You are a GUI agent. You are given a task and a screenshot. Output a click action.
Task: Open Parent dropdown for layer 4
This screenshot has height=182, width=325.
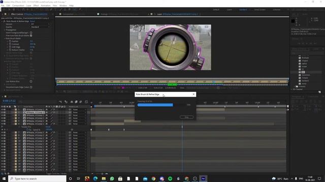point(79,118)
